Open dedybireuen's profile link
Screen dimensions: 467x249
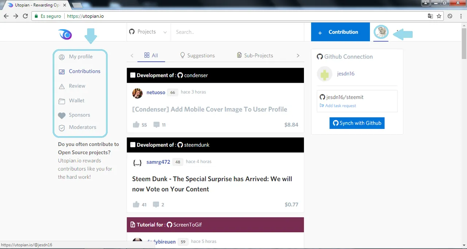point(161,242)
